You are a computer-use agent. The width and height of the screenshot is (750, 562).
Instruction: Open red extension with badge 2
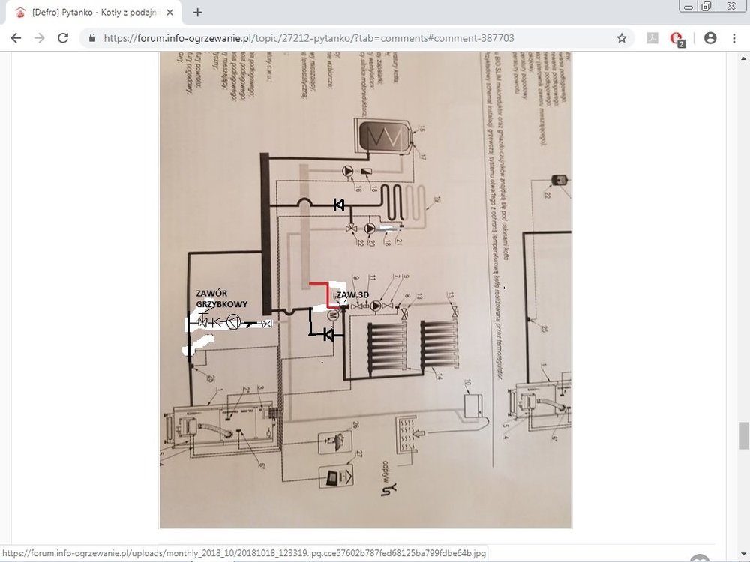pyautogui.click(x=676, y=39)
